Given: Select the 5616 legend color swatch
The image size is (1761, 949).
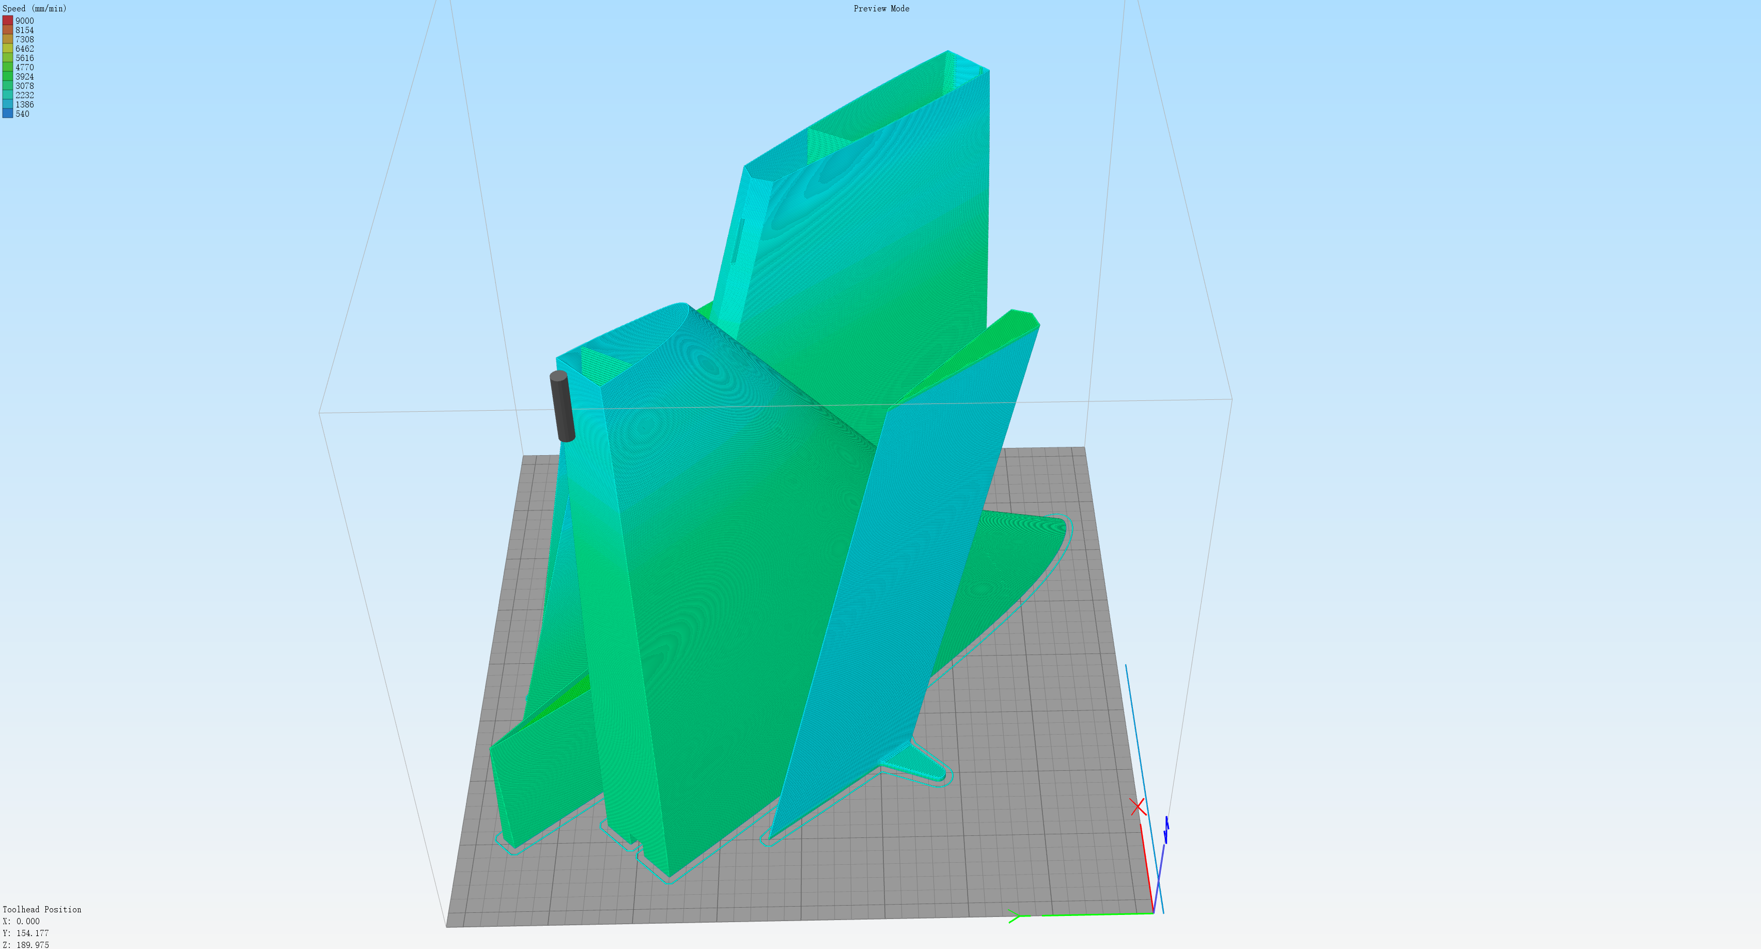Looking at the screenshot, I should point(8,58).
